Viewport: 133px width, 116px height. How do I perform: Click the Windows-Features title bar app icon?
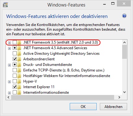(x=6, y=5)
